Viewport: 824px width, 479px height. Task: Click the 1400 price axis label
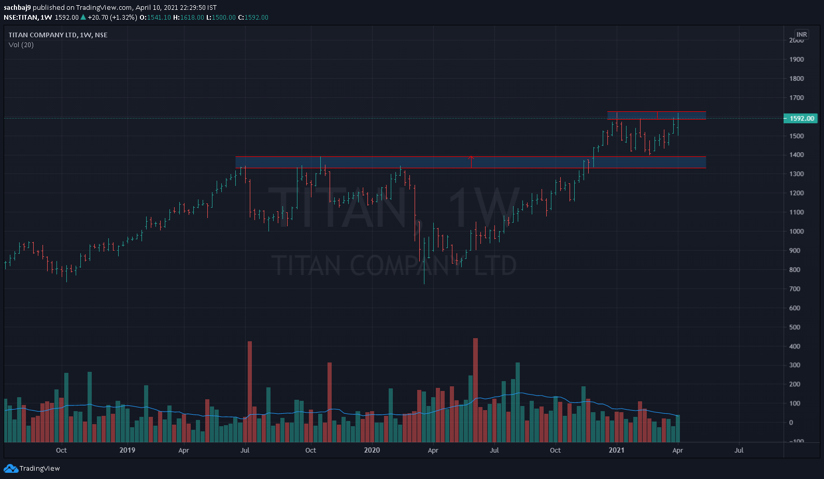coord(797,155)
